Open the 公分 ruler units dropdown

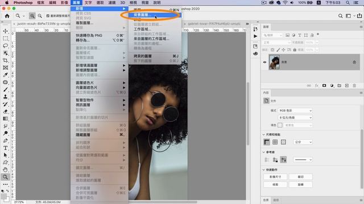pos(303,142)
